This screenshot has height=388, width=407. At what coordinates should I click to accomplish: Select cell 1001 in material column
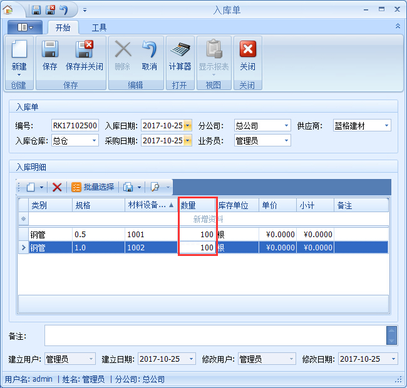[x=151, y=235]
